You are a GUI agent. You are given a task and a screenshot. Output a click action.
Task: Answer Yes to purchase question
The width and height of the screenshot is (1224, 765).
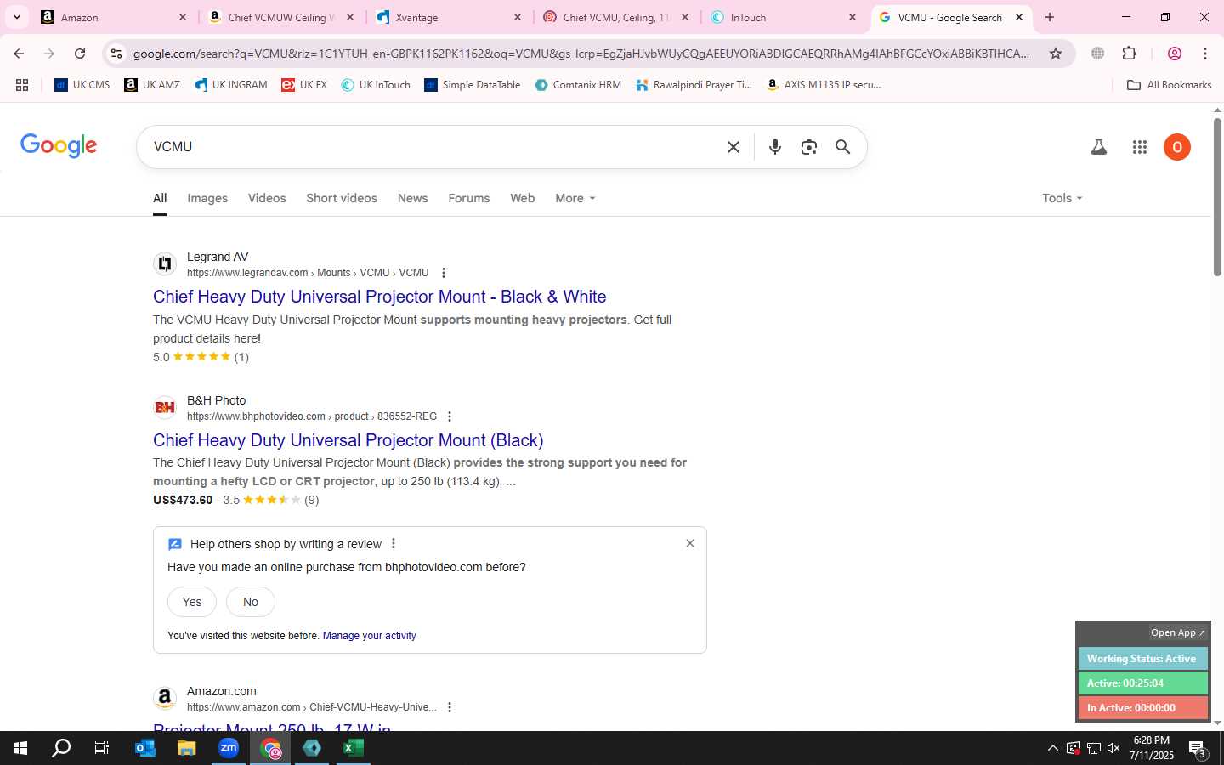(192, 602)
